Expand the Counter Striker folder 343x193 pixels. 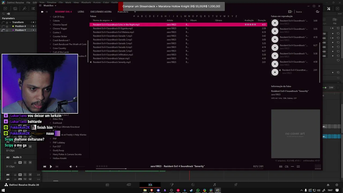50,36
